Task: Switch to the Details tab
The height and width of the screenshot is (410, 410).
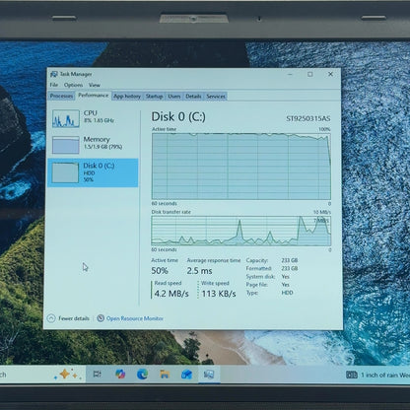Action: pyautogui.click(x=193, y=97)
